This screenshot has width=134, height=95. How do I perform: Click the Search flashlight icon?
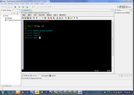(33, 7)
